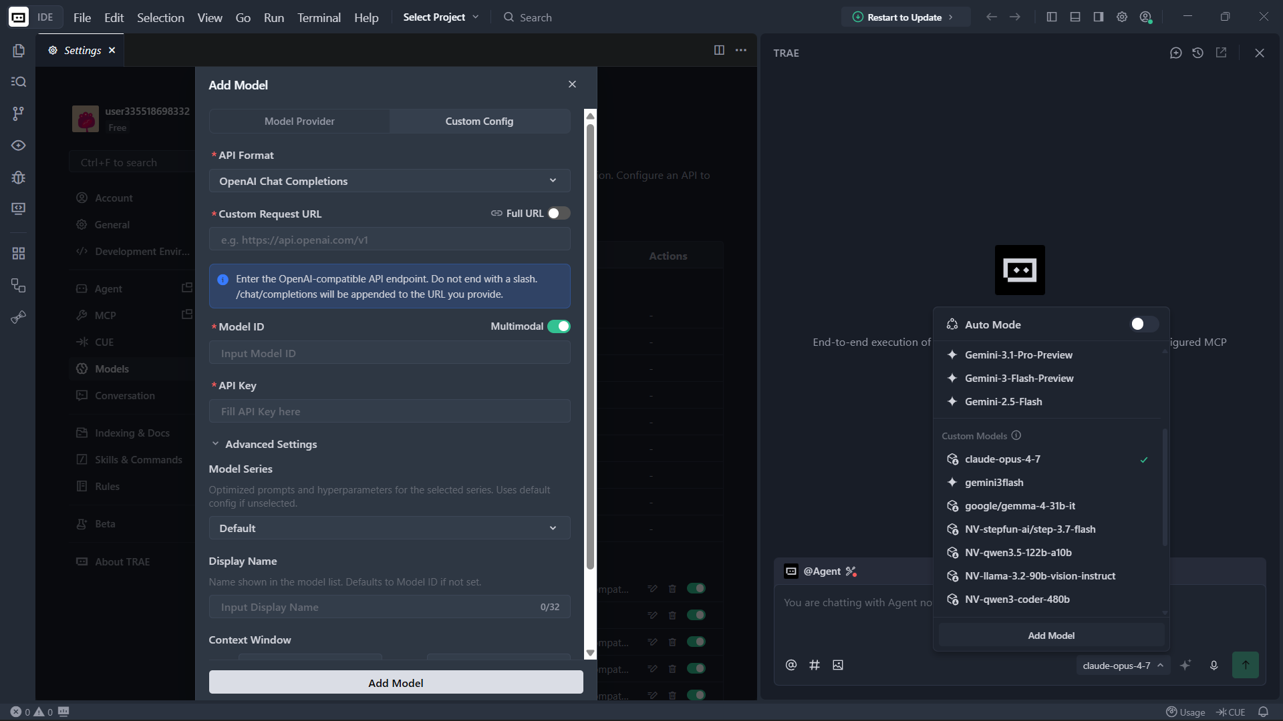Open the Explorer files icon in activity bar
The width and height of the screenshot is (1283, 721).
[19, 51]
